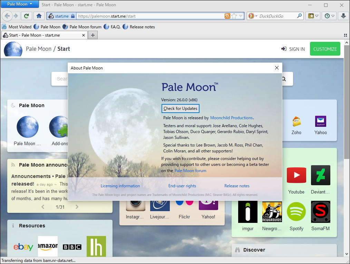The image size is (350, 264).
Task: Open the Pale Moon application menu
Action: point(20,4)
